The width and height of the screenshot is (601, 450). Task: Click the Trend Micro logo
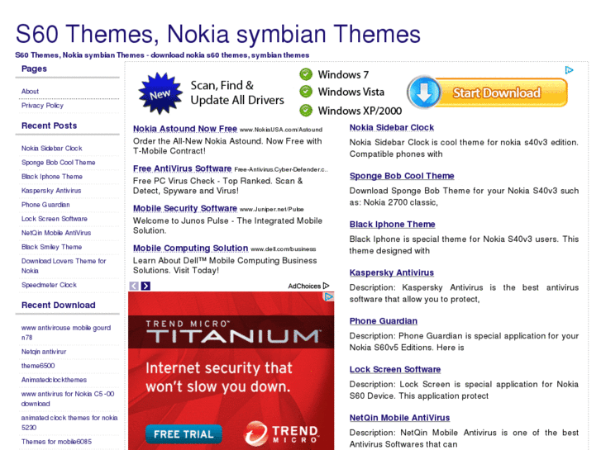tap(282, 434)
